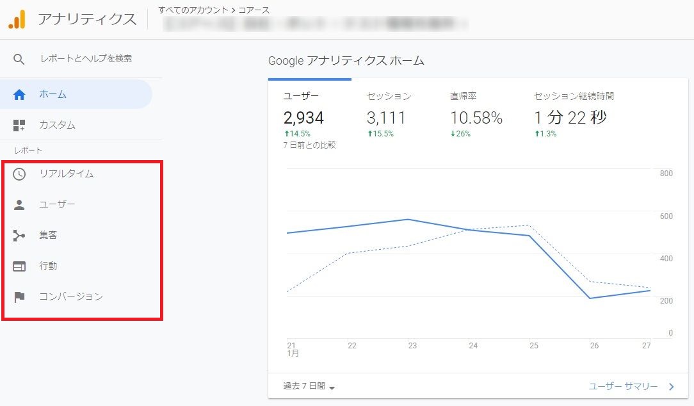Click the ホーム house icon
Screen dimensions: 694x406
(19, 95)
